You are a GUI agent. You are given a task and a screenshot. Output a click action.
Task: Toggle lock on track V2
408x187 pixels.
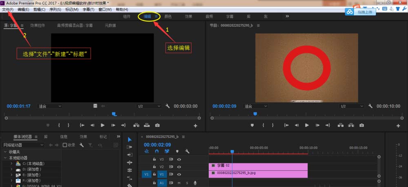point(154,167)
